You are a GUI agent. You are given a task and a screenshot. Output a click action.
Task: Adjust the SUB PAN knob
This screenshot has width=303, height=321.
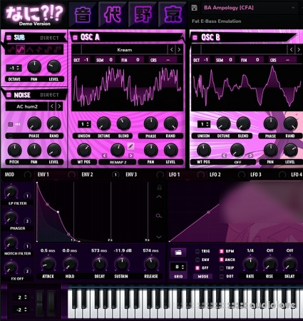(34, 67)
